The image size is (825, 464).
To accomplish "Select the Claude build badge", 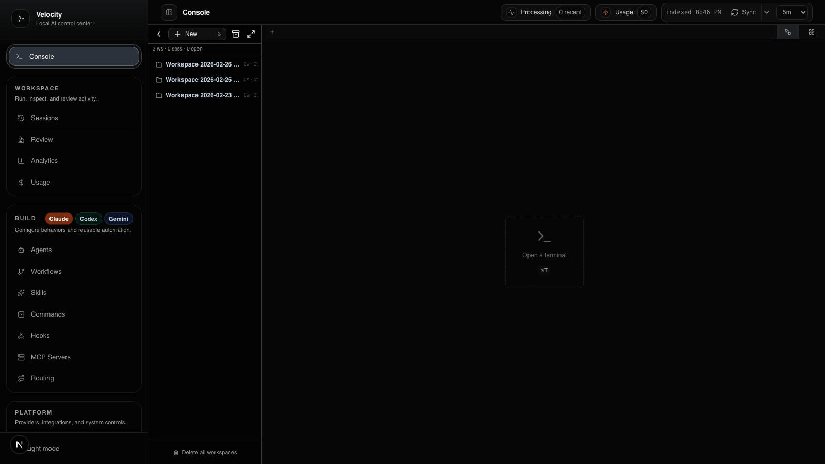I will click(58, 219).
